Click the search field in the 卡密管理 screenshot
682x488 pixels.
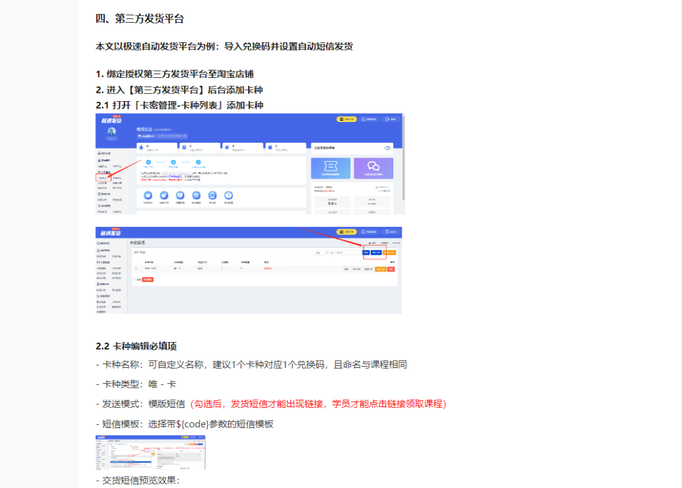point(345,252)
